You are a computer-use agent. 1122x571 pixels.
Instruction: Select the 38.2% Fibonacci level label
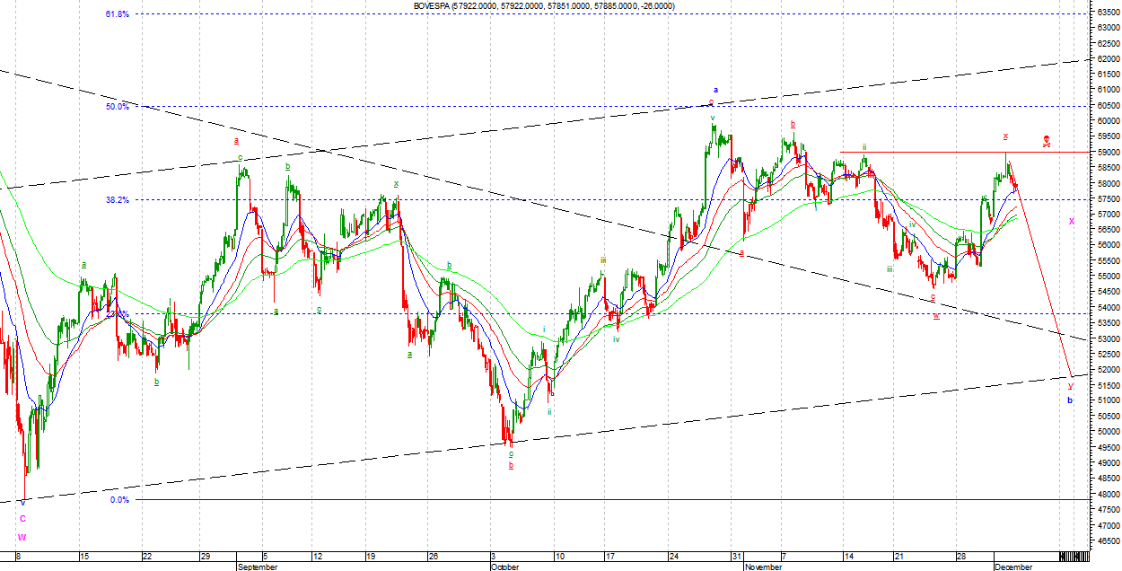117,200
